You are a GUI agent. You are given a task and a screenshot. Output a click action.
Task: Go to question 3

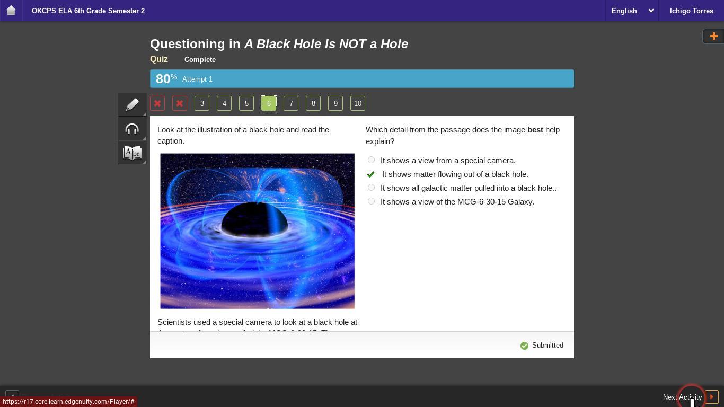click(x=202, y=103)
